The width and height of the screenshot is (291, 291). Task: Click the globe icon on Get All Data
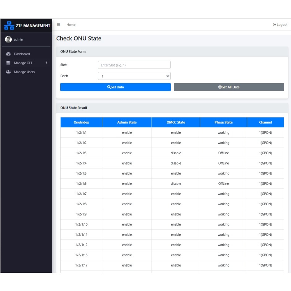pos(220,87)
